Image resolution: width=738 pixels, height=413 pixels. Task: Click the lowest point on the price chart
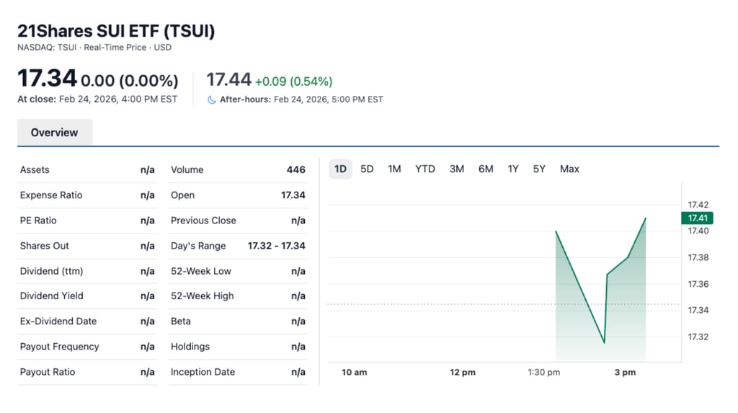604,343
